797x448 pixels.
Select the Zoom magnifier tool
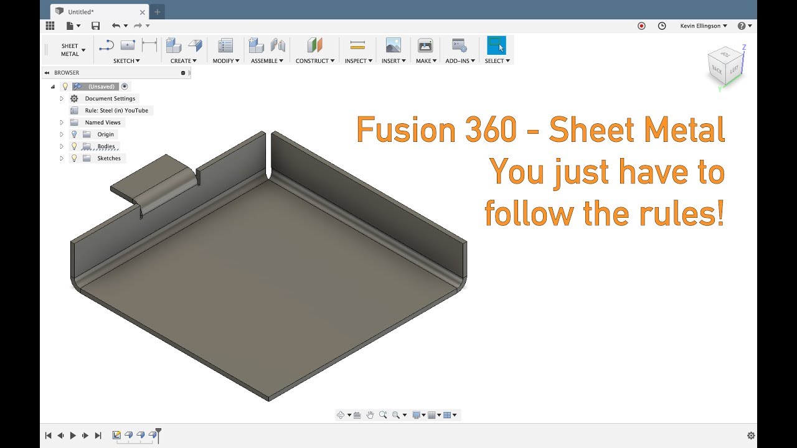tap(383, 415)
